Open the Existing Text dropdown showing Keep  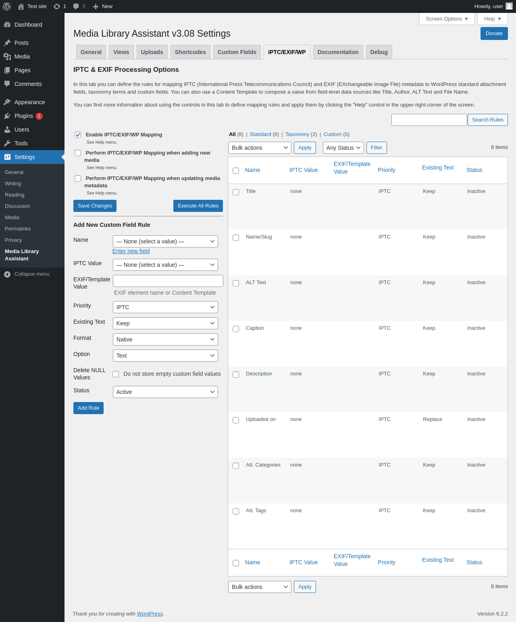click(x=165, y=323)
